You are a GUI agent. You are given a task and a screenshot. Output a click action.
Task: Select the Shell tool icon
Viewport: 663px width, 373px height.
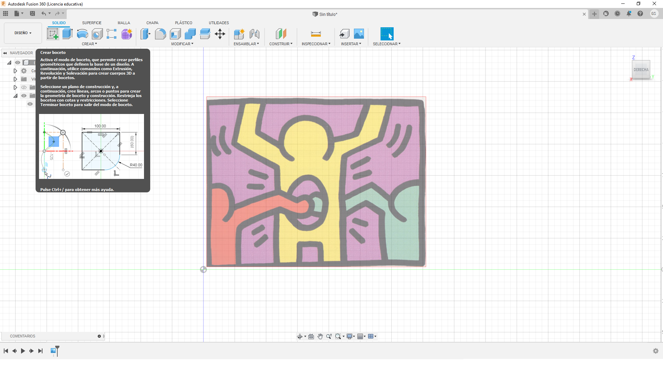[x=175, y=34]
